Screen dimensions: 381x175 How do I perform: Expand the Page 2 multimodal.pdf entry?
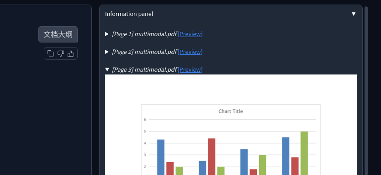coord(106,52)
